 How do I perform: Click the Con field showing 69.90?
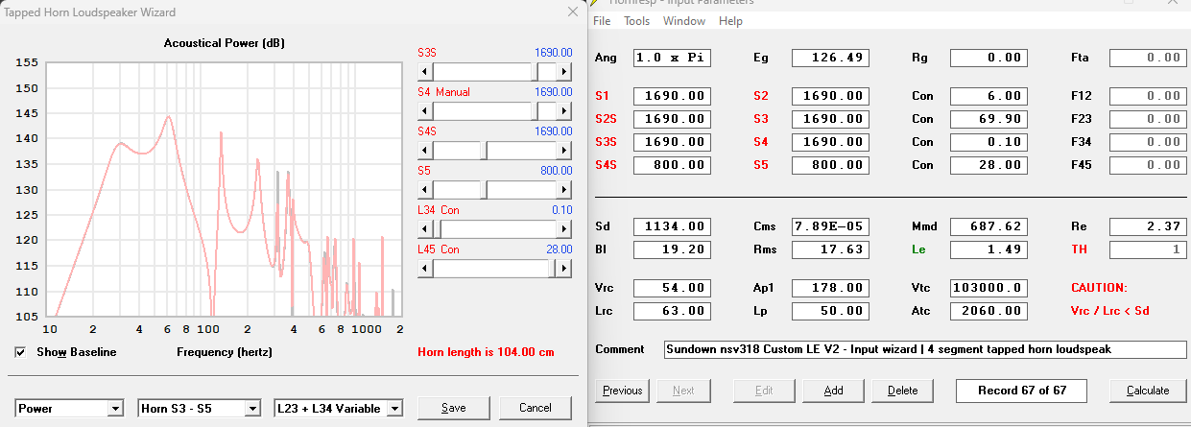pyautogui.click(x=989, y=119)
